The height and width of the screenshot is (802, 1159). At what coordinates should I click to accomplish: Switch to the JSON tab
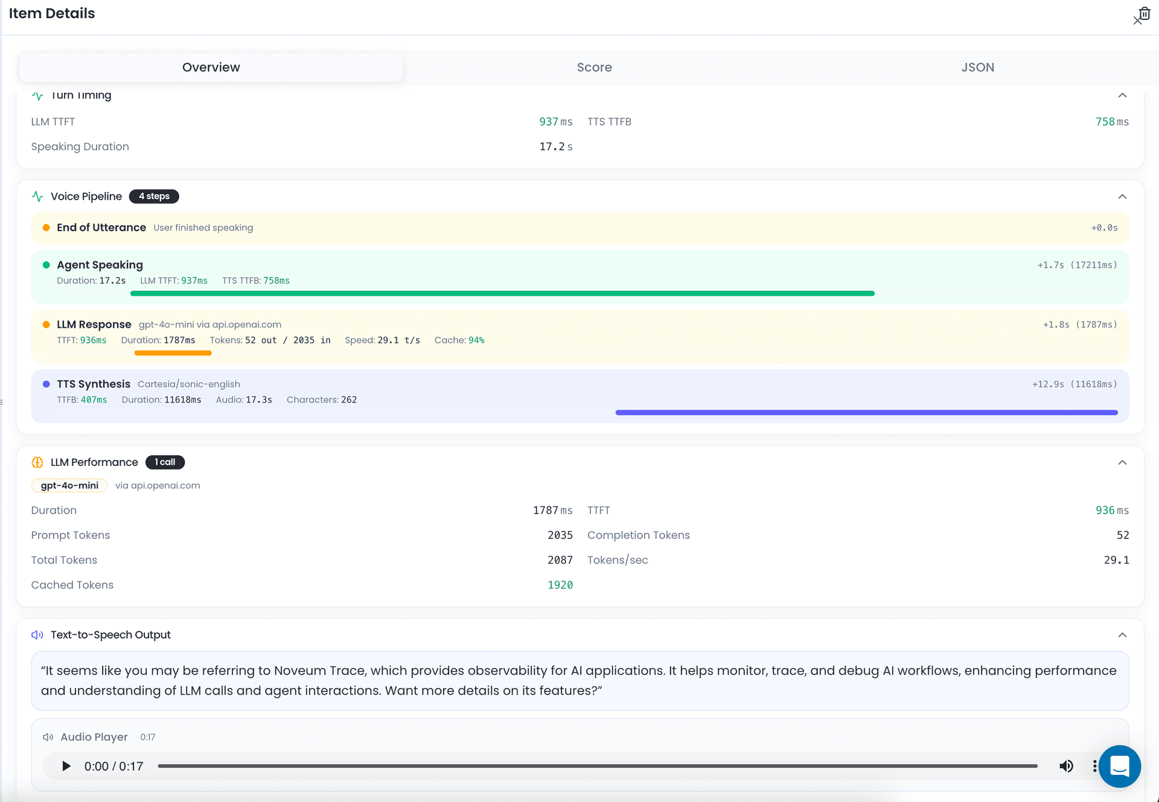coord(977,67)
